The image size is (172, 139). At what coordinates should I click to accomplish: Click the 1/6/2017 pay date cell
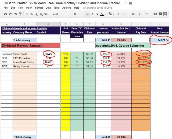(x=141, y=54)
